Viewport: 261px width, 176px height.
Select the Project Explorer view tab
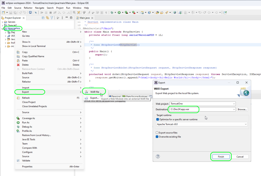[13, 18]
